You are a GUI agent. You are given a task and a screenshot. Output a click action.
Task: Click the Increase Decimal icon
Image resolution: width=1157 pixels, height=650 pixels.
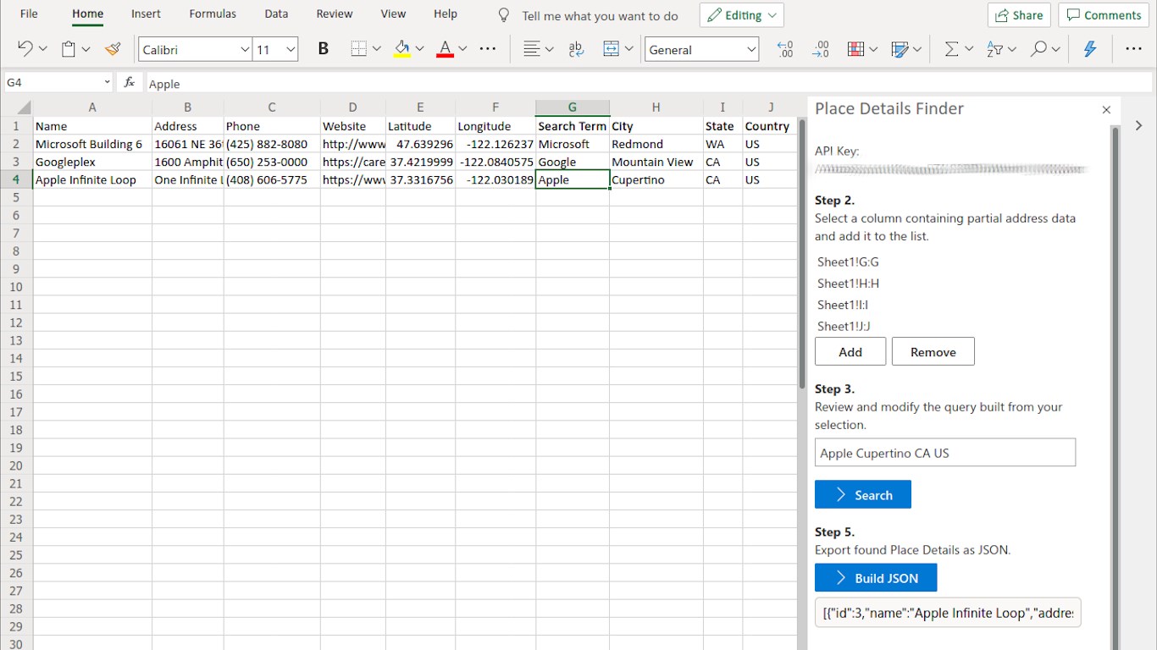(785, 49)
